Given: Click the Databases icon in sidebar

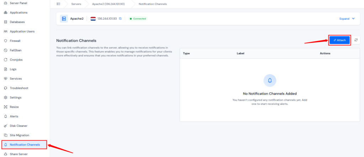Looking at the screenshot, I should pos(6,22).
